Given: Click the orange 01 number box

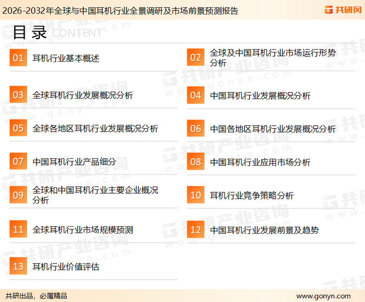Looking at the screenshot, I should 18,58.
